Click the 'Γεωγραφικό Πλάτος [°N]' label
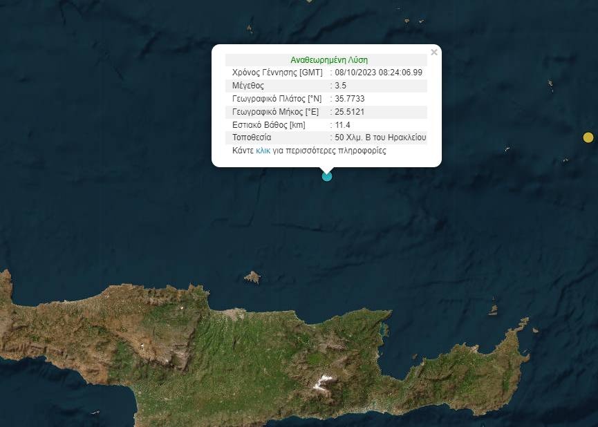 point(277,99)
